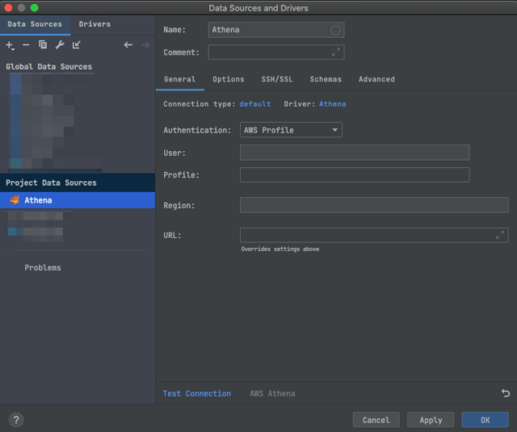The image size is (517, 432).
Task: Switch to the Drivers tab
Action: [x=95, y=24]
